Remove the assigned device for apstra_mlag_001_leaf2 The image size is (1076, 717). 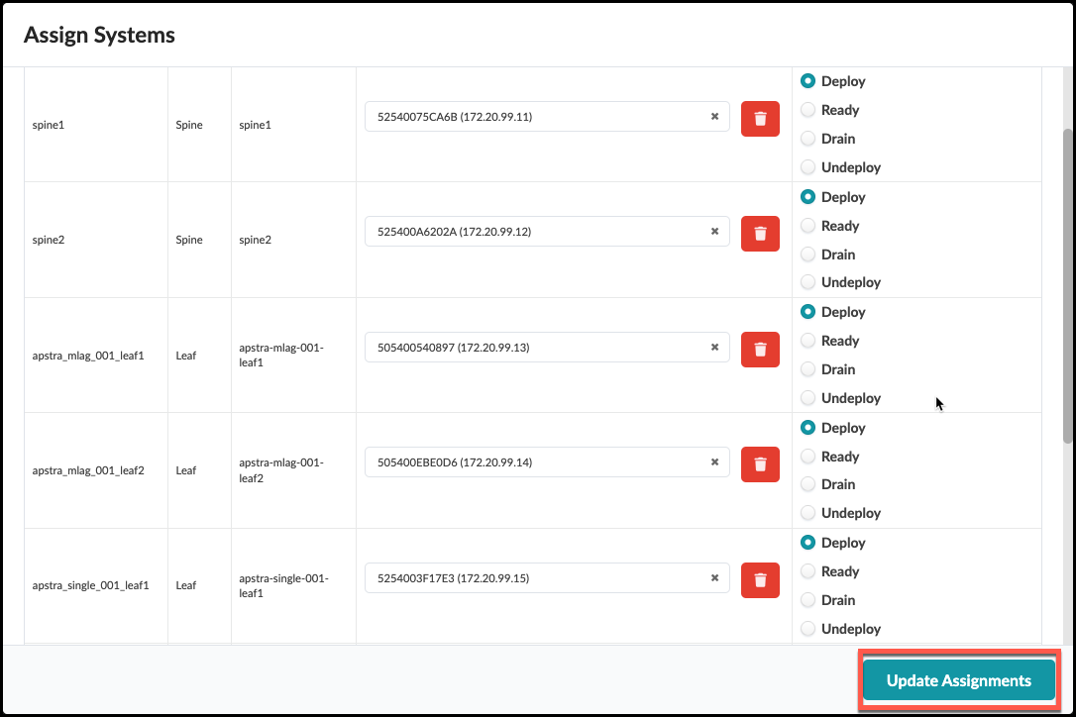pyautogui.click(x=760, y=464)
